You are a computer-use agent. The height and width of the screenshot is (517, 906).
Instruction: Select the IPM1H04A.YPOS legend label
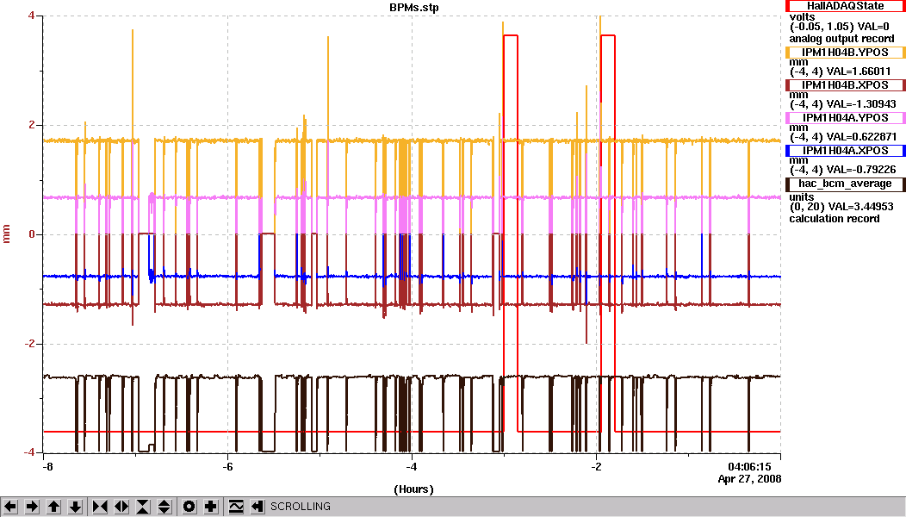click(846, 118)
